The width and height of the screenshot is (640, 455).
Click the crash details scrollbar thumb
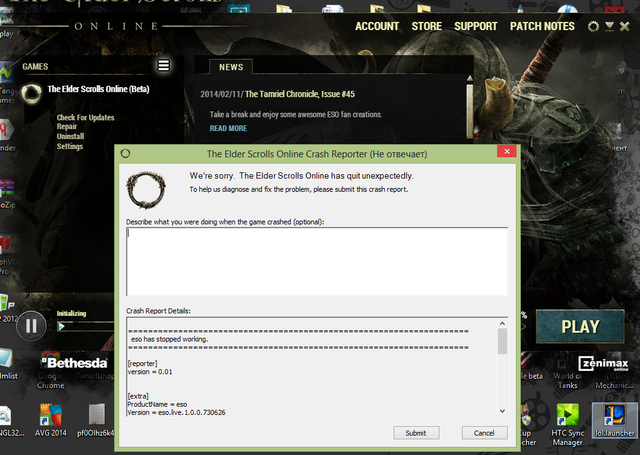click(x=503, y=342)
